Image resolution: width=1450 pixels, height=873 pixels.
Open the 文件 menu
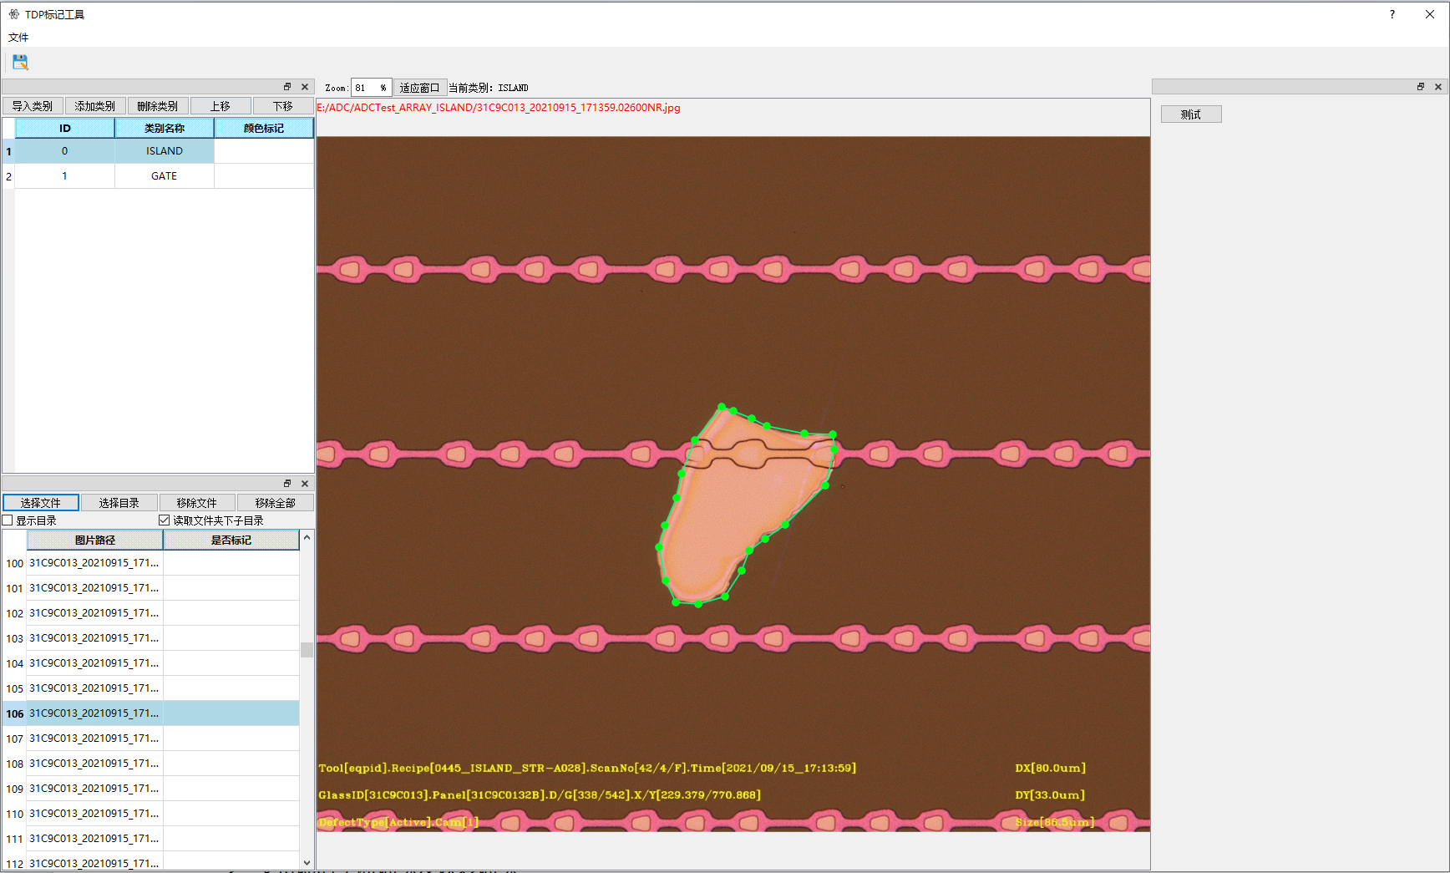point(18,38)
